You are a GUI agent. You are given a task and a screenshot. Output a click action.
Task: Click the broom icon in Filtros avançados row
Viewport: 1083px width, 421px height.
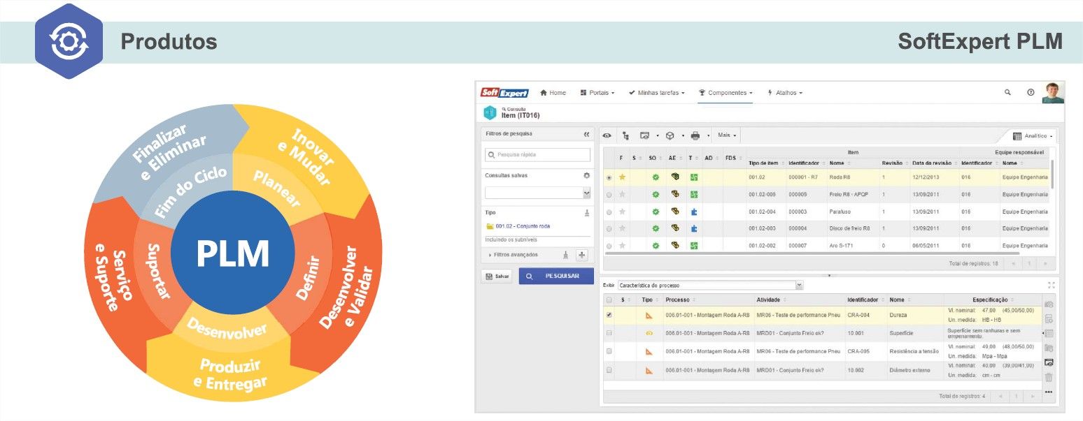[565, 256]
